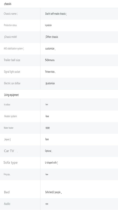This screenshot has width=118, height=210.
Task: Click the Sofa type label
Action: pos(10,162)
